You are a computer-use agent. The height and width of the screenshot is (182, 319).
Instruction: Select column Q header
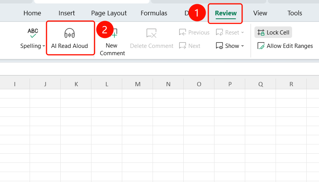coord(261,84)
